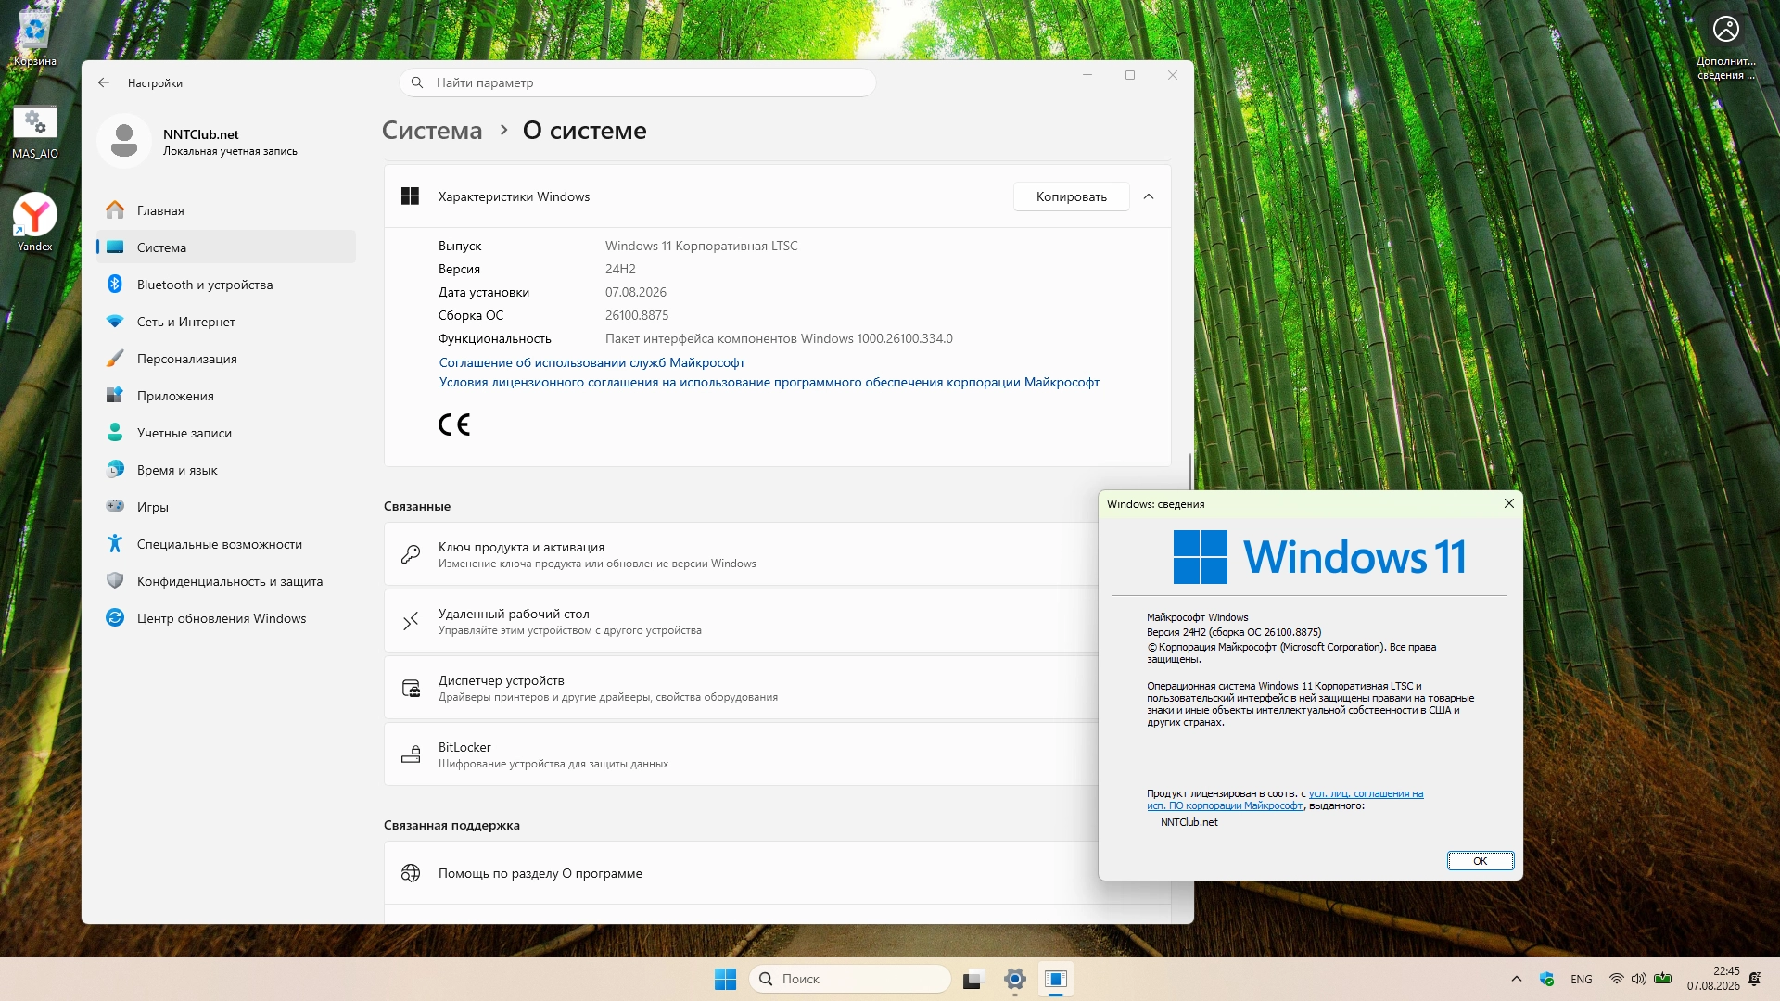The width and height of the screenshot is (1780, 1001).
Task: Click the Settings window scrollbar
Action: pyautogui.click(x=1190, y=473)
